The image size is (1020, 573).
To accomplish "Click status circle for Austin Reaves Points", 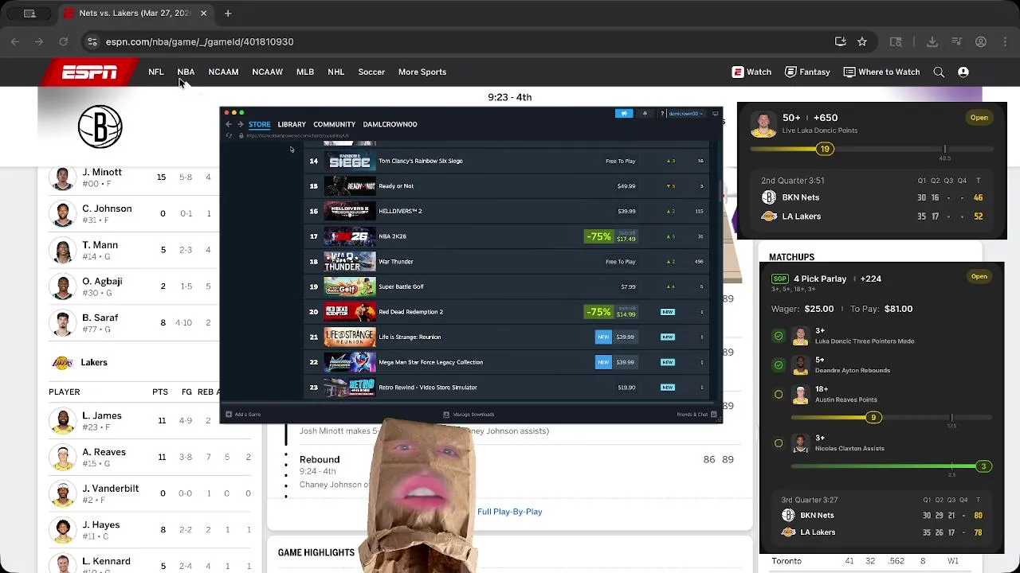I will coord(779,394).
